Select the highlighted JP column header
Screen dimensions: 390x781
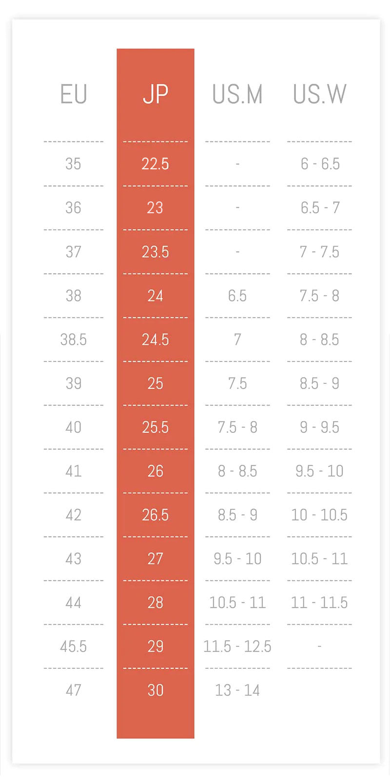tap(156, 94)
